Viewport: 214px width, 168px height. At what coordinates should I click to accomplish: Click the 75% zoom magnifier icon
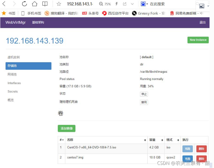pos(101,4)
